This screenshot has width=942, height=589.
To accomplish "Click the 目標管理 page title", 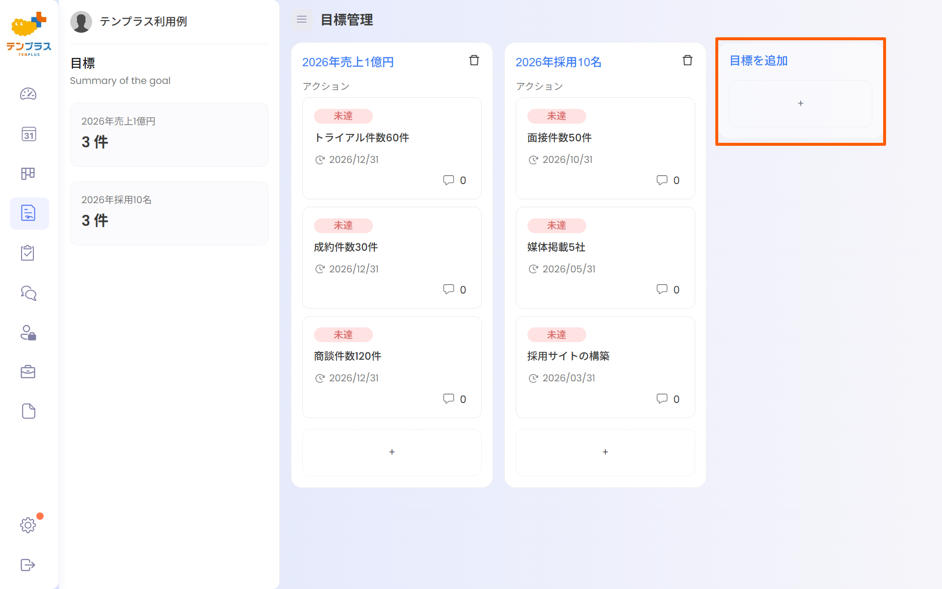I will click(347, 20).
